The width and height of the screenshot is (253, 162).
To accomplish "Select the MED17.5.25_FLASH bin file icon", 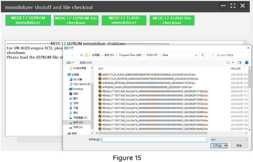I will (x=100, y=74).
